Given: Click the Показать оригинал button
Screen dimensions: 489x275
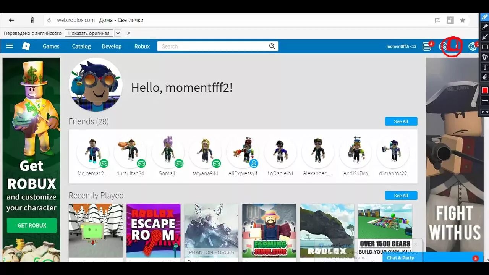Looking at the screenshot, I should (89, 33).
